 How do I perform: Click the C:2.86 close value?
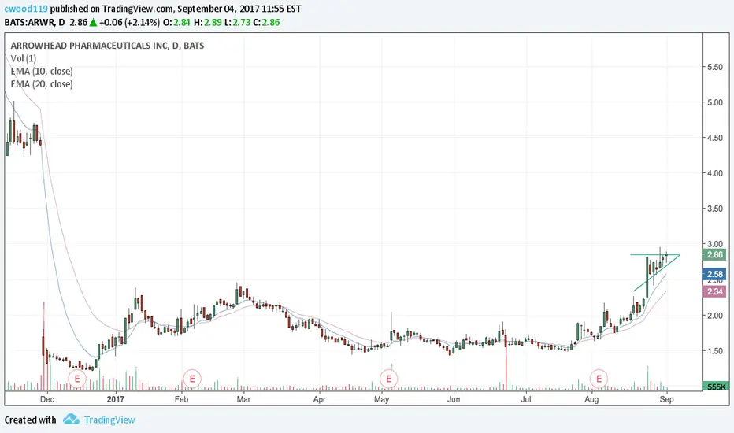coord(266,22)
